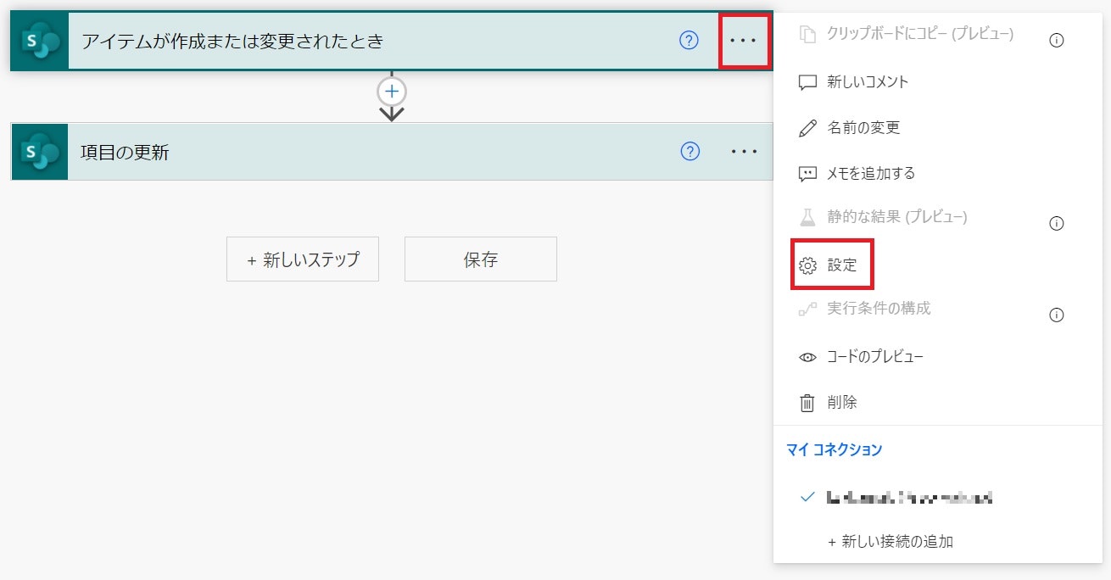The height and width of the screenshot is (580, 1111).
Task: Click SharePoint icon on trigger card
Action: pyautogui.click(x=40, y=41)
